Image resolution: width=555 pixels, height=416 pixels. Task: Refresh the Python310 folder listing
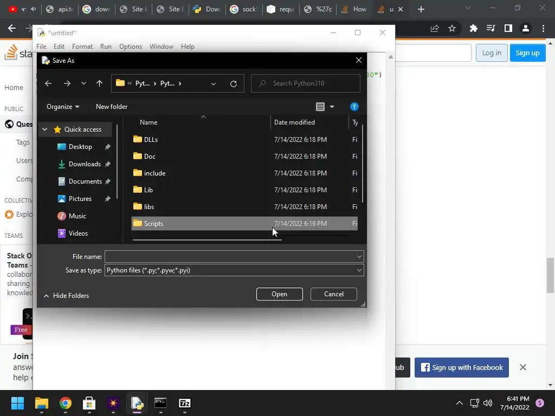pos(234,84)
